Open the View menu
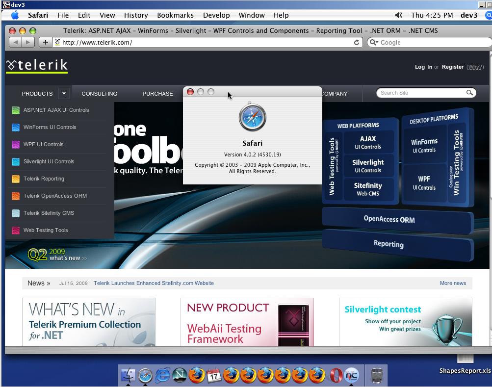The height and width of the screenshot is (387, 492). [x=107, y=15]
